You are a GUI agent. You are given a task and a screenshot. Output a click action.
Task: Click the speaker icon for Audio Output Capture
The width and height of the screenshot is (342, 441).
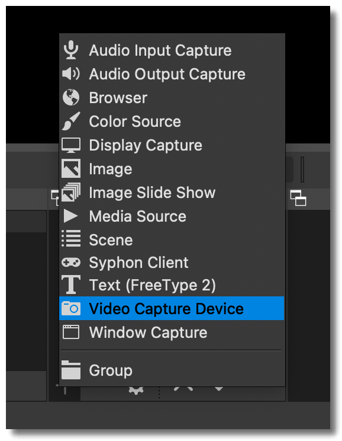click(x=71, y=73)
